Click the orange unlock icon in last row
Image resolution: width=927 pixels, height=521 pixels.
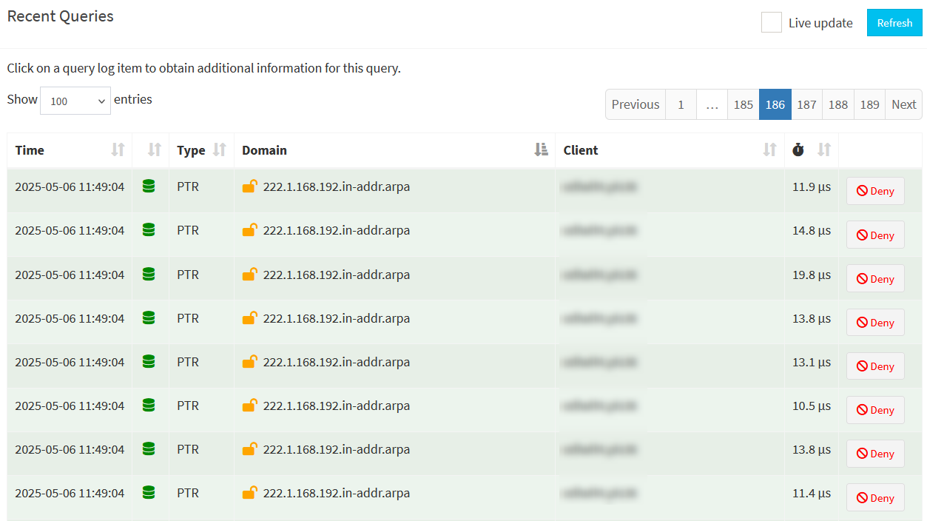tap(250, 493)
